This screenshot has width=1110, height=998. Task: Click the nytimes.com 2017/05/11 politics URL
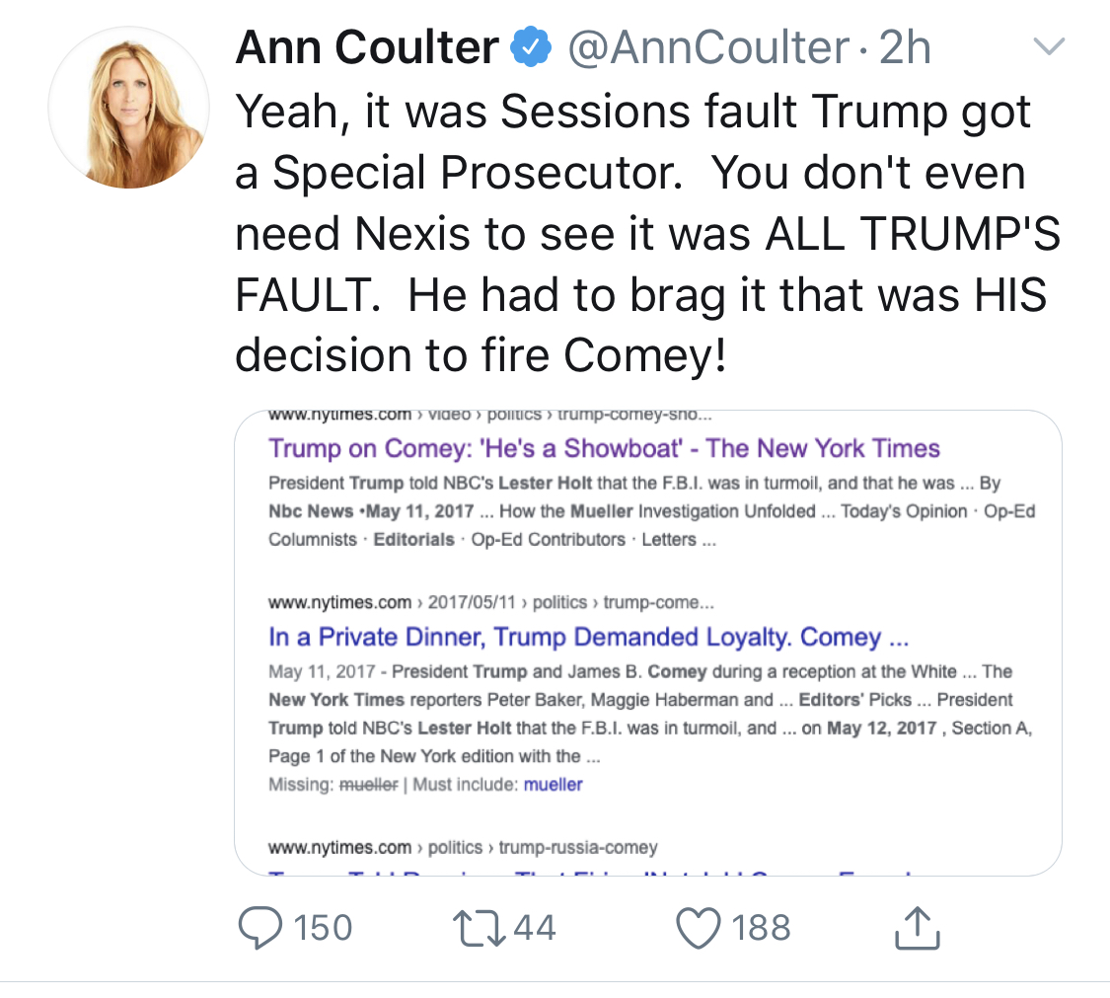[x=490, y=602]
